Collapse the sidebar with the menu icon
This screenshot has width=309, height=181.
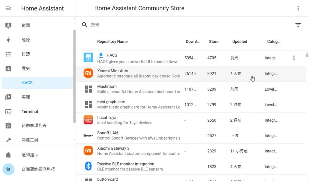coord(8,8)
